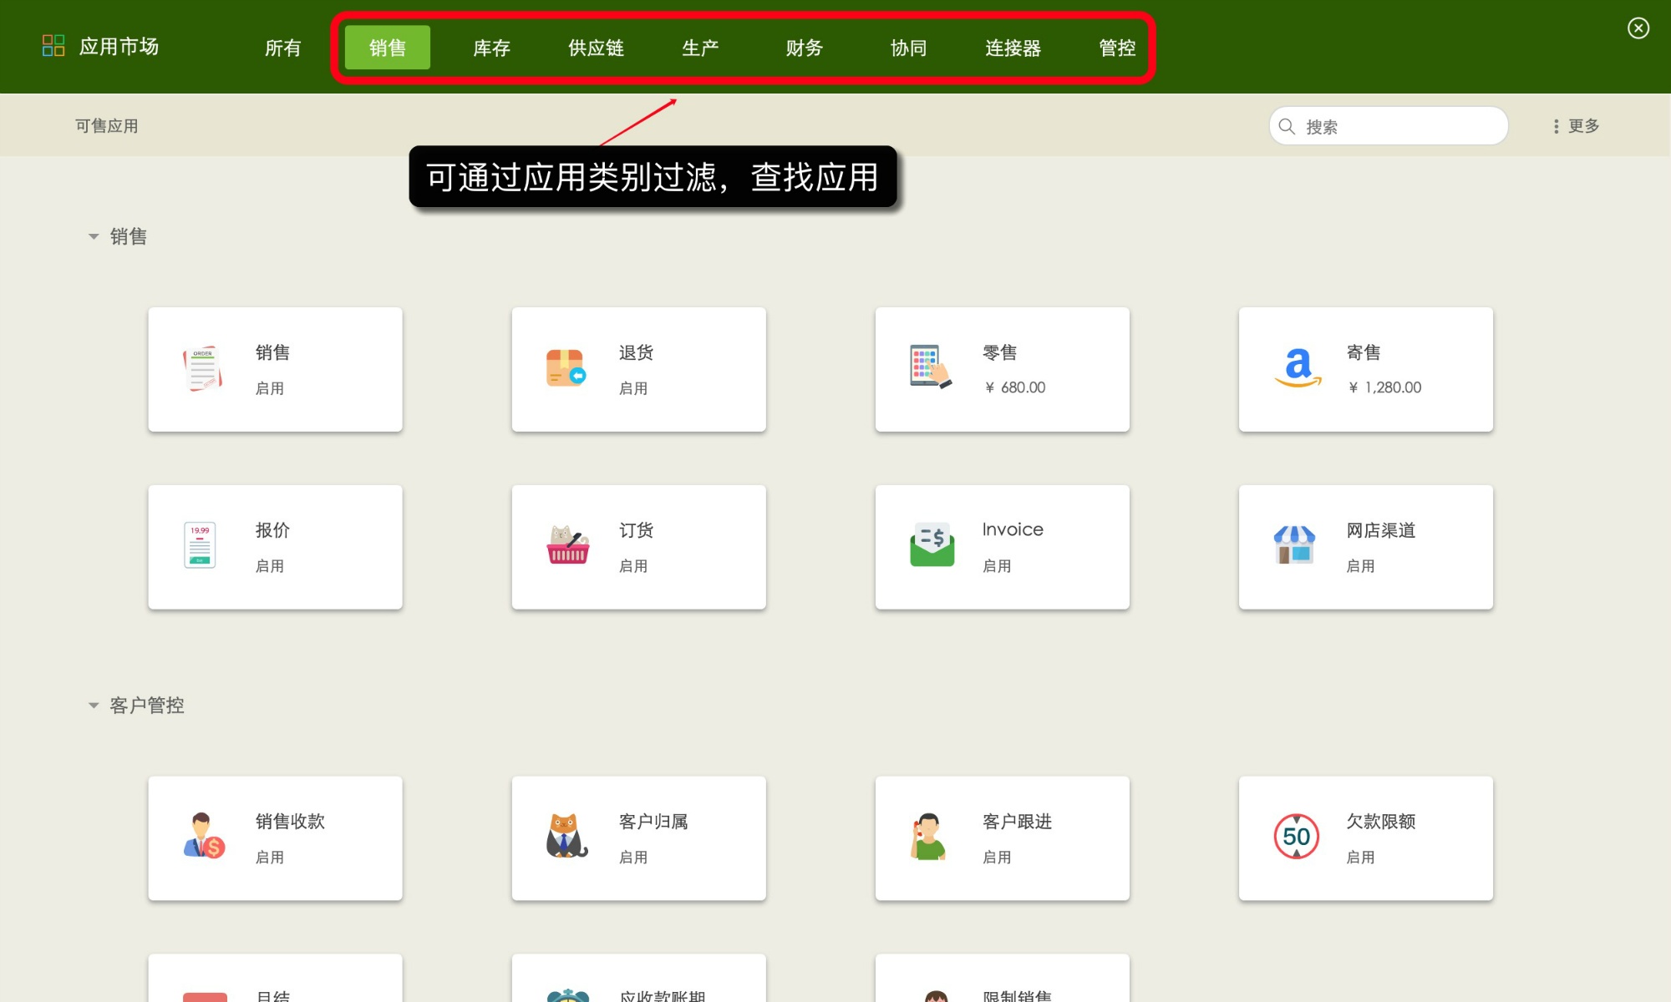Collapse the 销售 section triangle

tap(94, 237)
